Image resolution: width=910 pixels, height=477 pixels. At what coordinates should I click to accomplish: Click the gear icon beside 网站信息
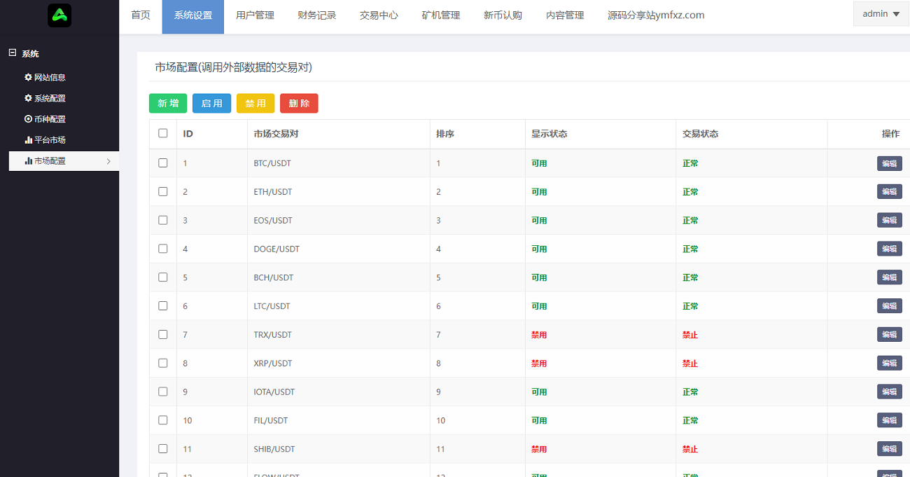pyautogui.click(x=28, y=78)
